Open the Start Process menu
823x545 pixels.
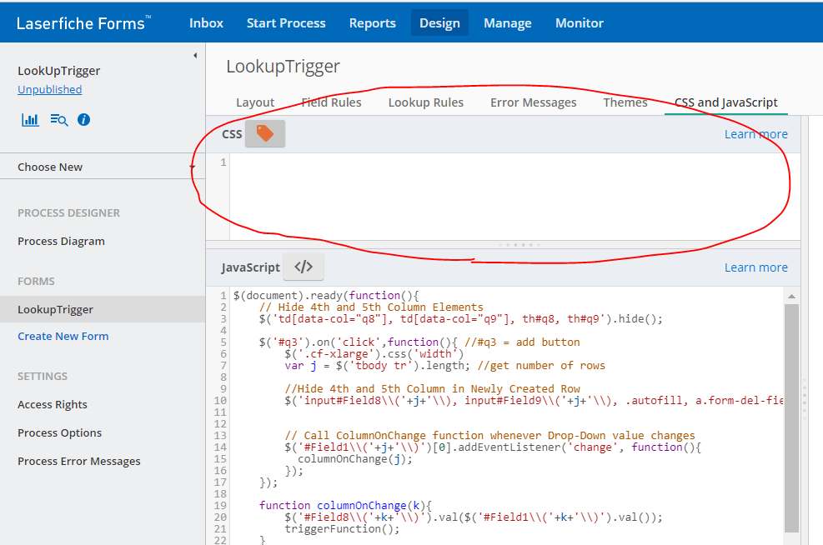click(x=286, y=22)
